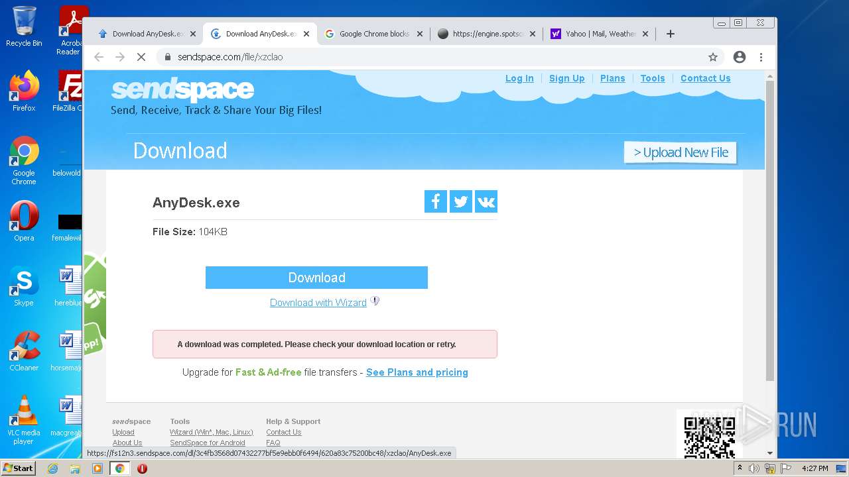
Task: Open the Wizard (Win*, Mac, Linux) link
Action: (x=212, y=432)
